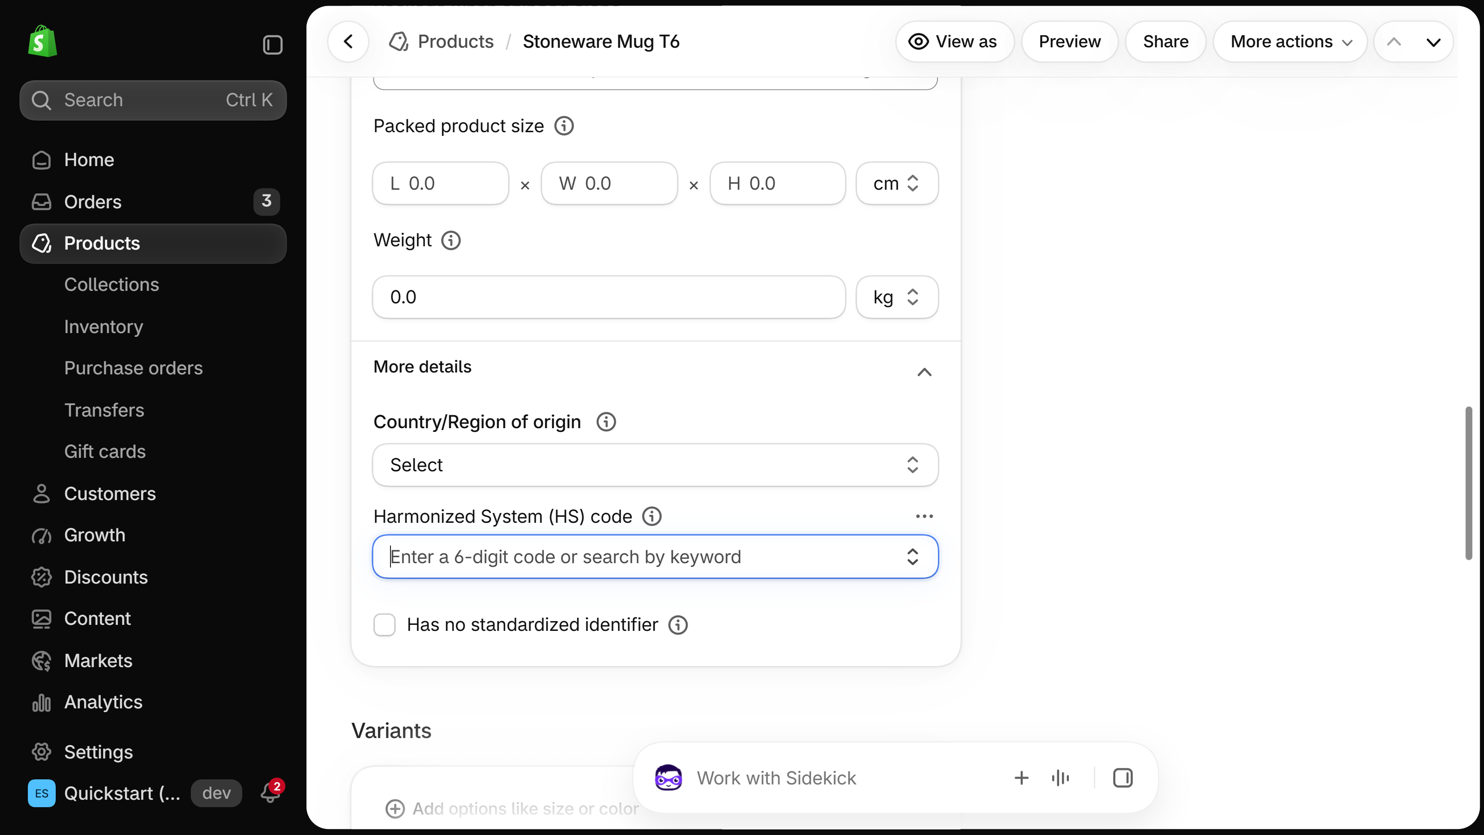Open the Sidekick side panel icon

point(1123,777)
